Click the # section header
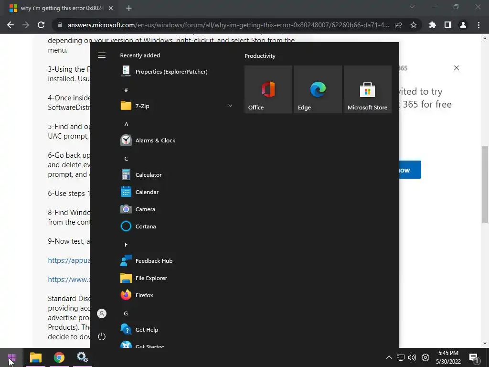Image resolution: width=489 pixels, height=367 pixels. tap(126, 90)
